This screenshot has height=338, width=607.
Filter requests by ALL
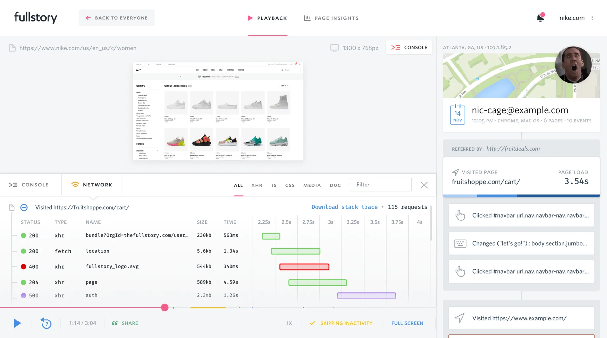tap(238, 185)
